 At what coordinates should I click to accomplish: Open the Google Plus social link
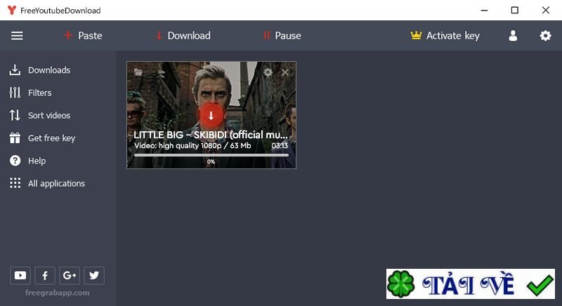coord(70,275)
